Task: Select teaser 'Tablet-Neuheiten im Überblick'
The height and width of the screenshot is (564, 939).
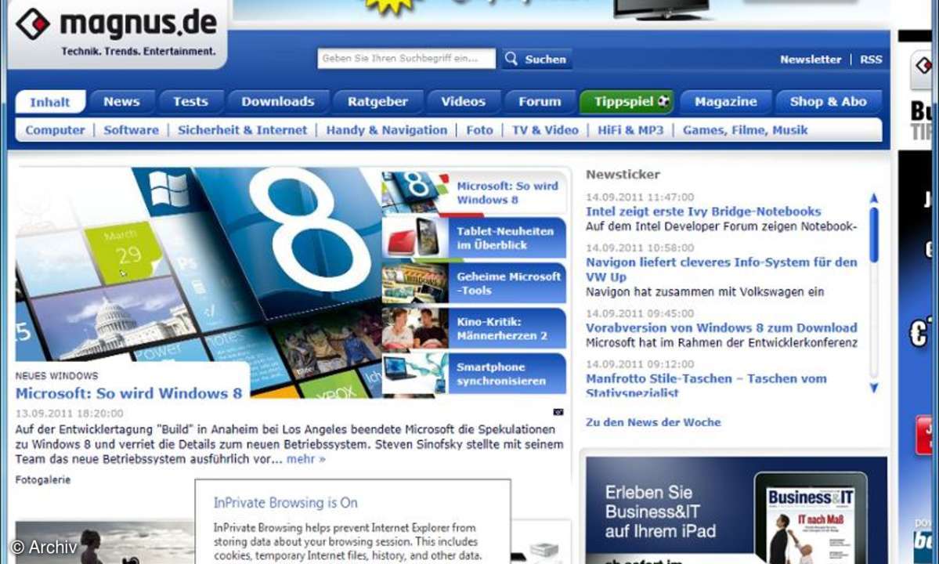Action: [x=475, y=237]
